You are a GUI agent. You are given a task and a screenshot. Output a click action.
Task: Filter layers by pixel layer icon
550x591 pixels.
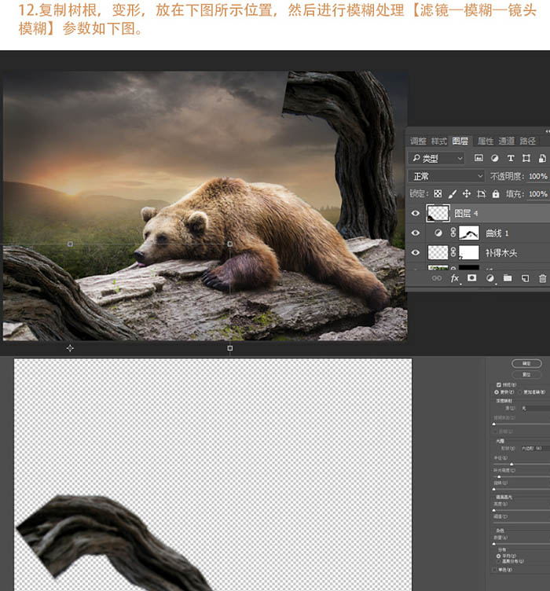coord(478,158)
